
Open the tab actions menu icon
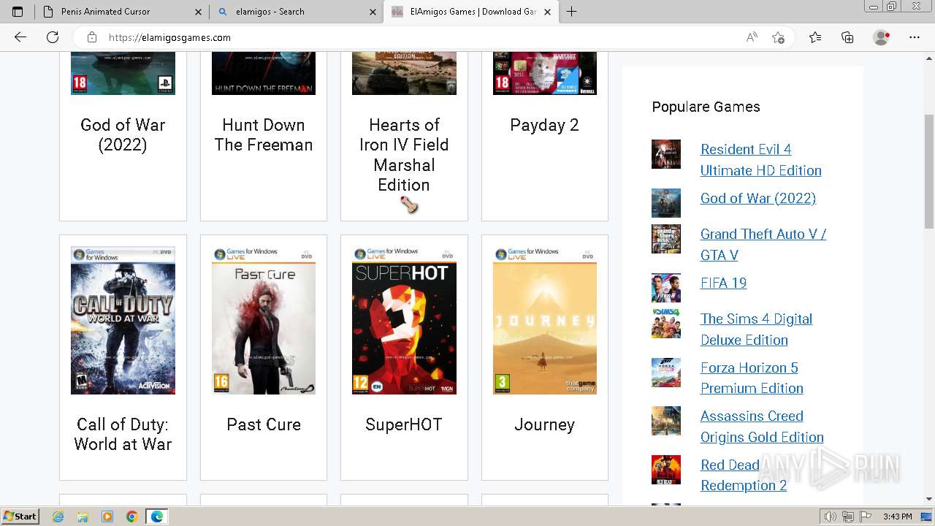click(x=18, y=12)
